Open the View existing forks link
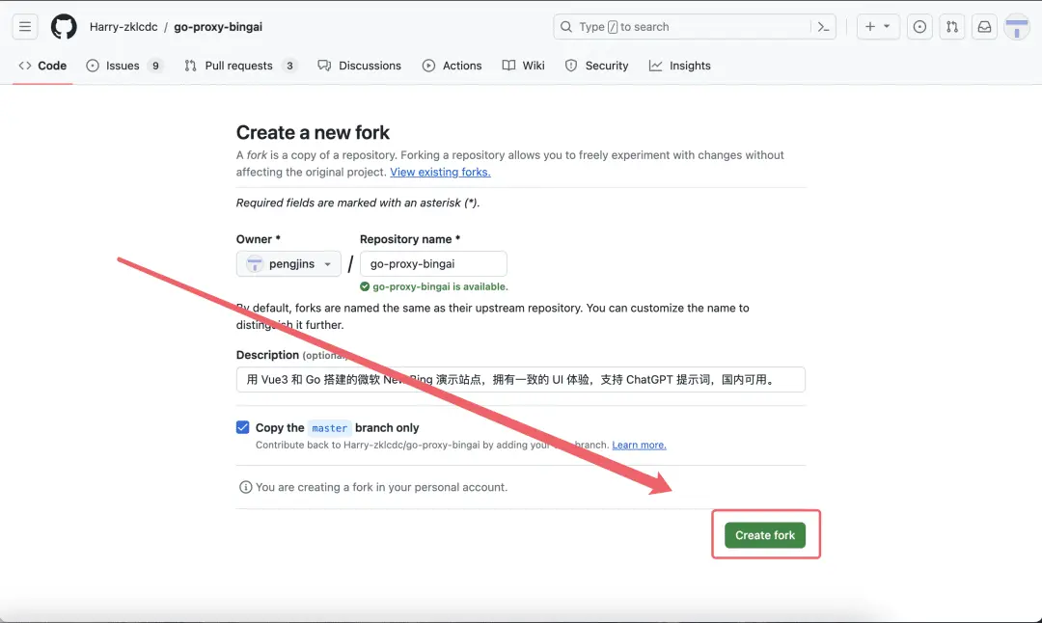 coord(440,172)
